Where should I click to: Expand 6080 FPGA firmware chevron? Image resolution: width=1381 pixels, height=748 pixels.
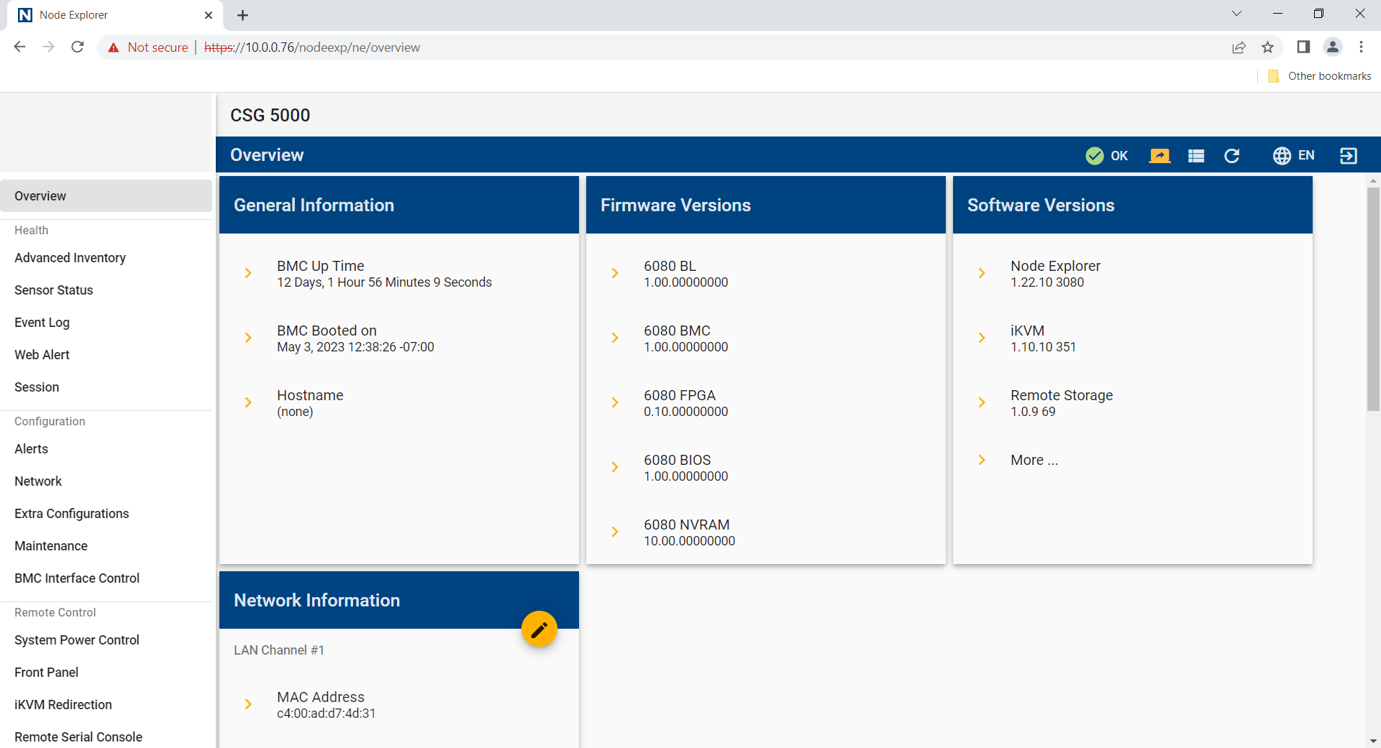click(615, 402)
